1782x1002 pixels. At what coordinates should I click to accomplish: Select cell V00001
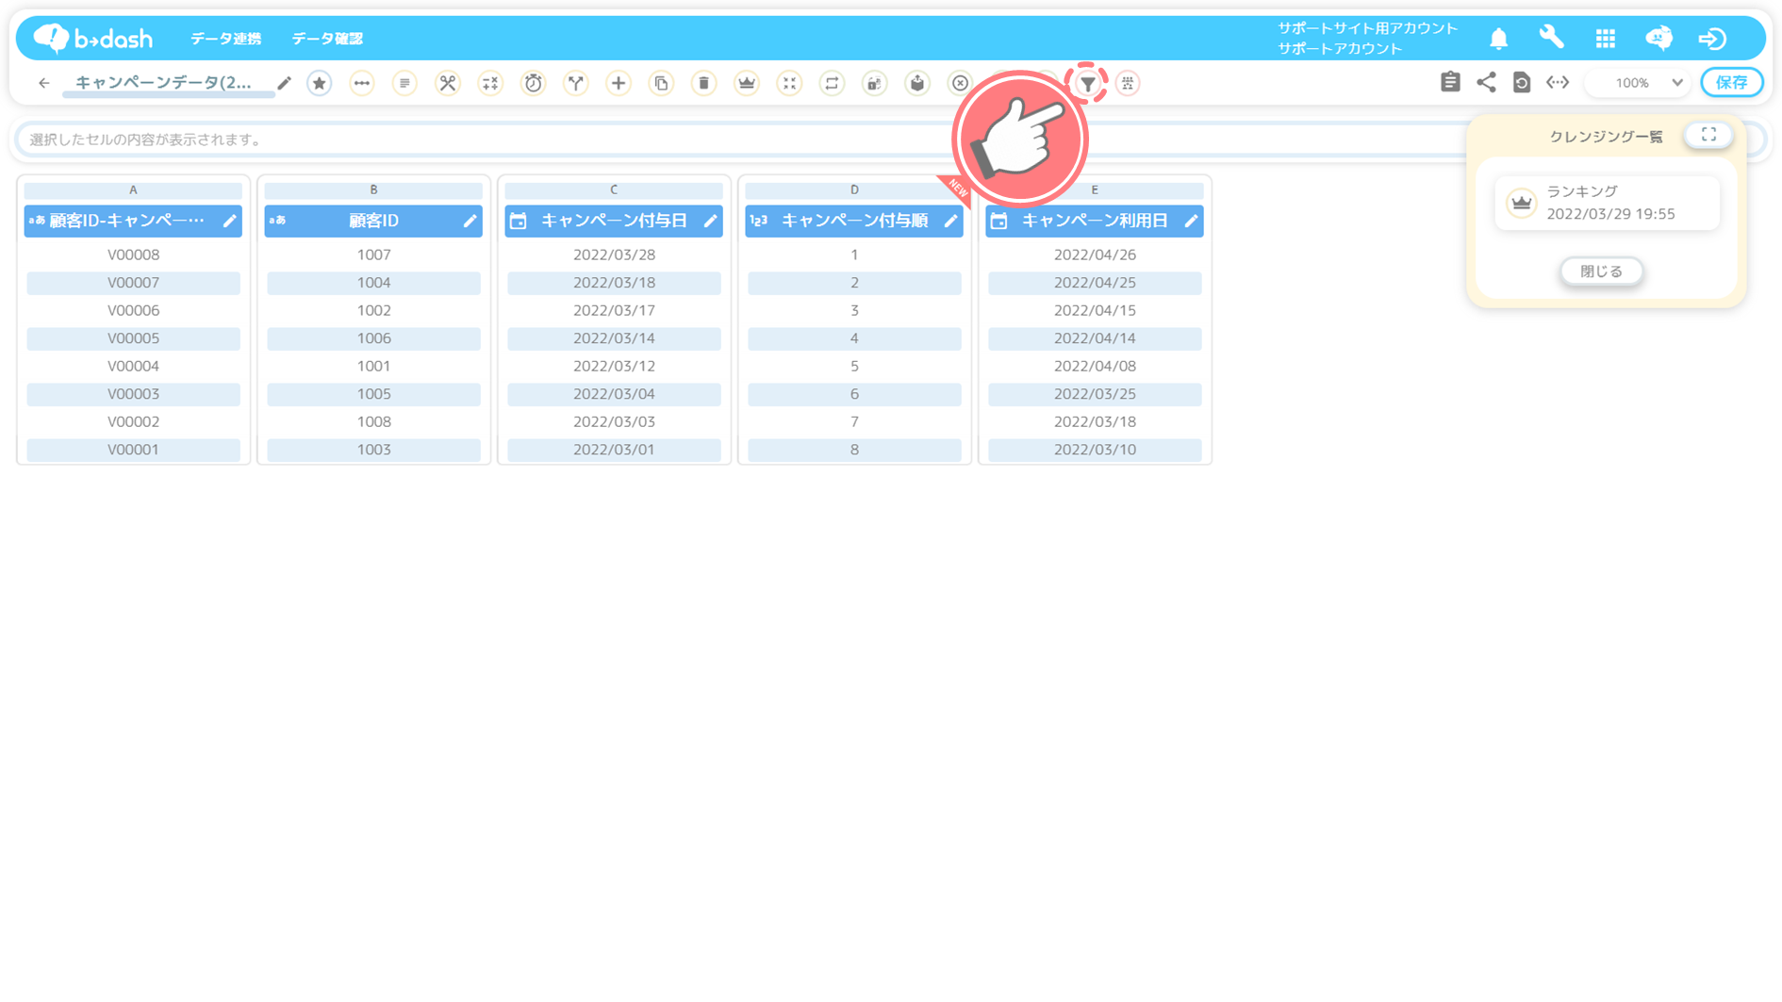click(133, 450)
